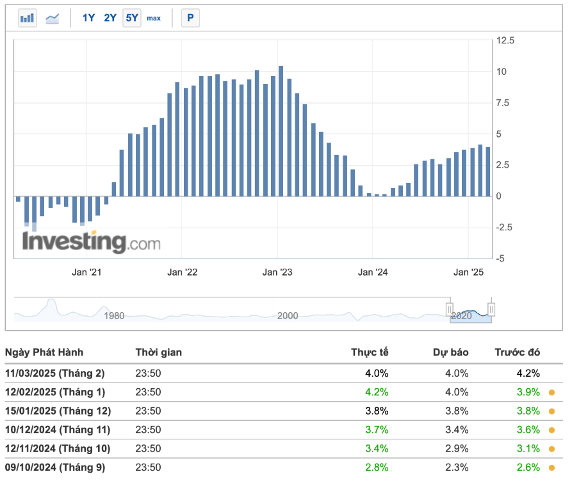
Task: Select the 5Y time range
Action: 132,18
